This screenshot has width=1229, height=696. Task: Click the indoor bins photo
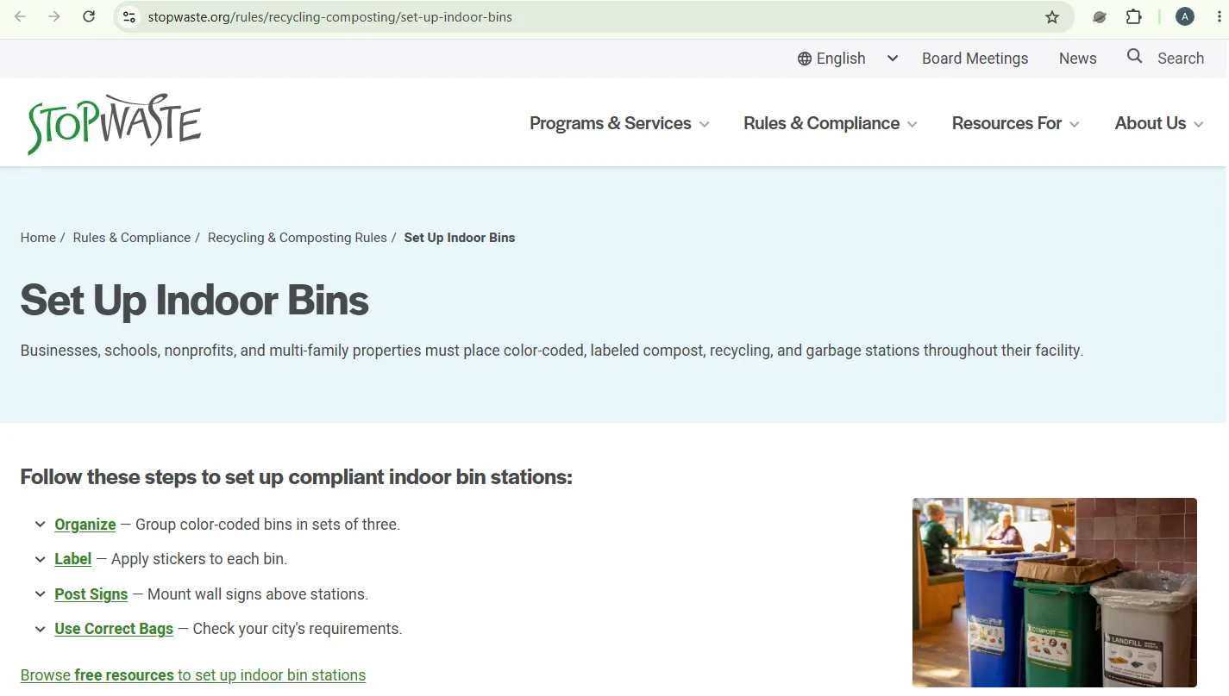click(x=1055, y=593)
